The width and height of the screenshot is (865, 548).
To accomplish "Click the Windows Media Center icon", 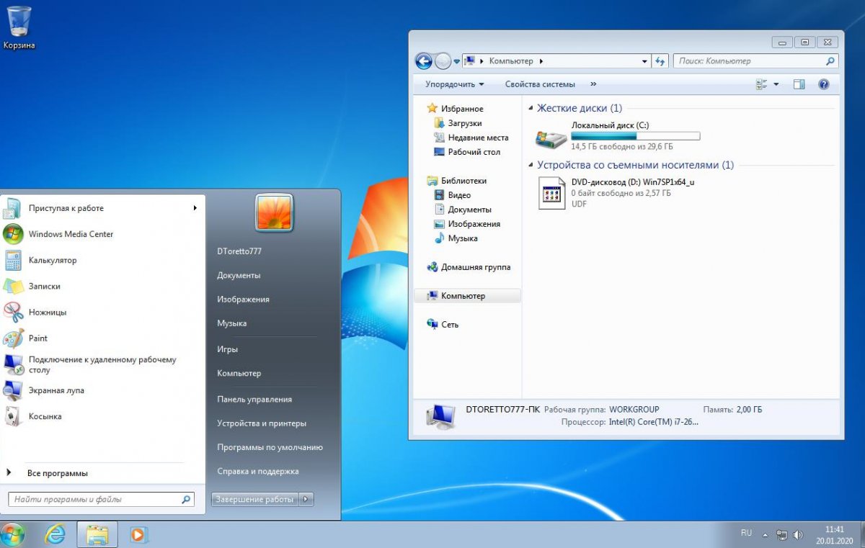I will (x=13, y=234).
